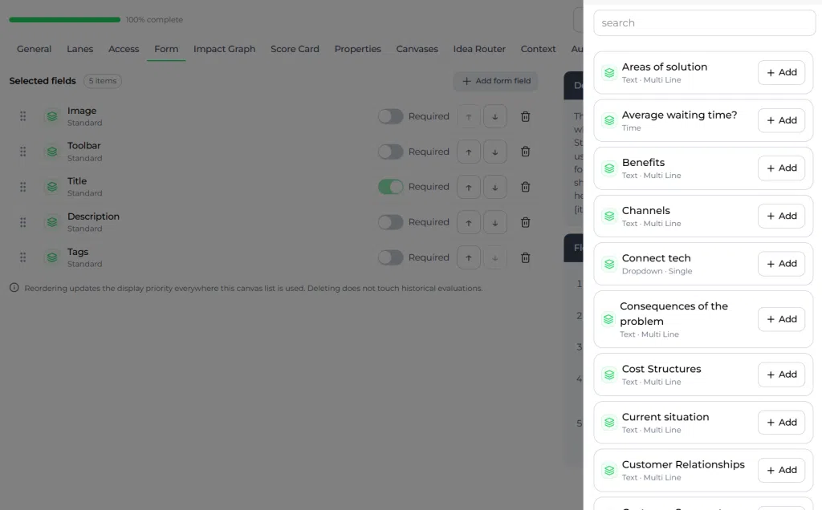The width and height of the screenshot is (822, 510).
Task: Open the Score Card tab
Action: coord(295,49)
